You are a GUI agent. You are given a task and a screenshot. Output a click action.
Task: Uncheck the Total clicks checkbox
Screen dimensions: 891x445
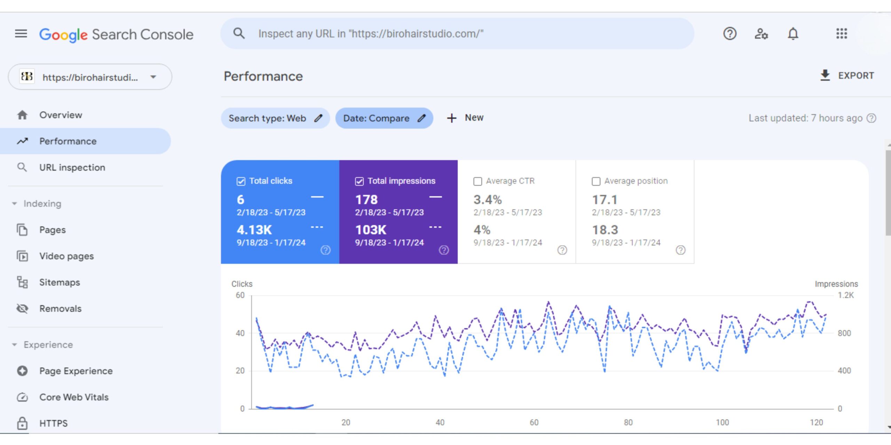pyautogui.click(x=241, y=181)
